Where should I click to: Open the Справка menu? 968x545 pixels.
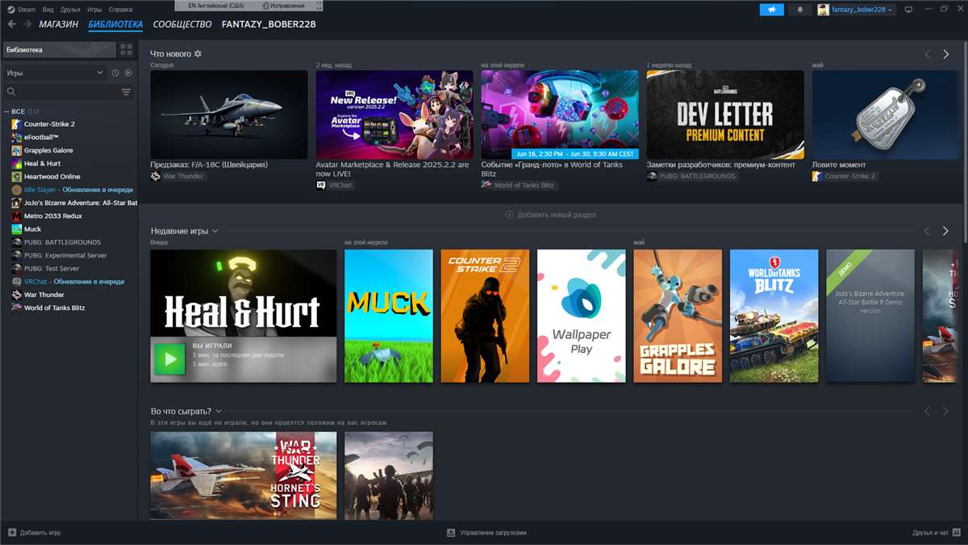(x=120, y=10)
